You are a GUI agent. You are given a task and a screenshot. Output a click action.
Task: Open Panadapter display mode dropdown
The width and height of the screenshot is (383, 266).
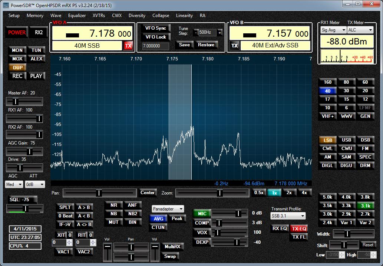tap(168, 209)
